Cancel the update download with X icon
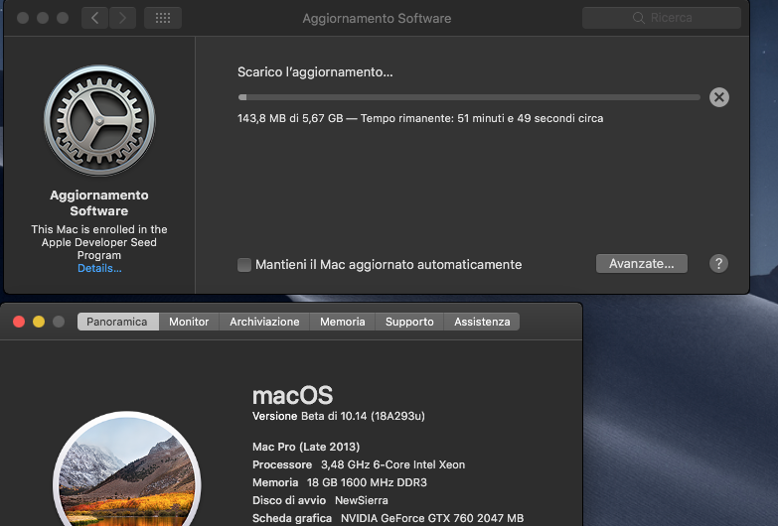 pyautogui.click(x=719, y=97)
